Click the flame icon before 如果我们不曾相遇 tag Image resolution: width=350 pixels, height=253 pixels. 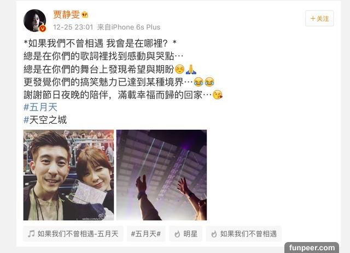[x=214, y=234]
